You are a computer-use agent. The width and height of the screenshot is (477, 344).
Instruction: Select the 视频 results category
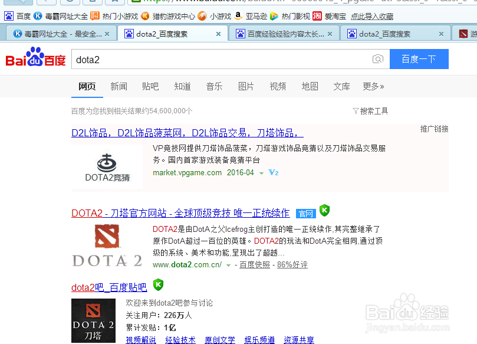(x=278, y=87)
